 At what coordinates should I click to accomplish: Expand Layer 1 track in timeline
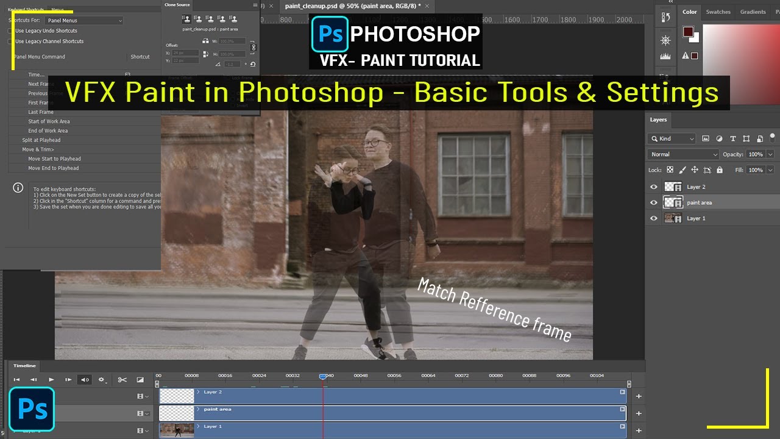tap(199, 426)
